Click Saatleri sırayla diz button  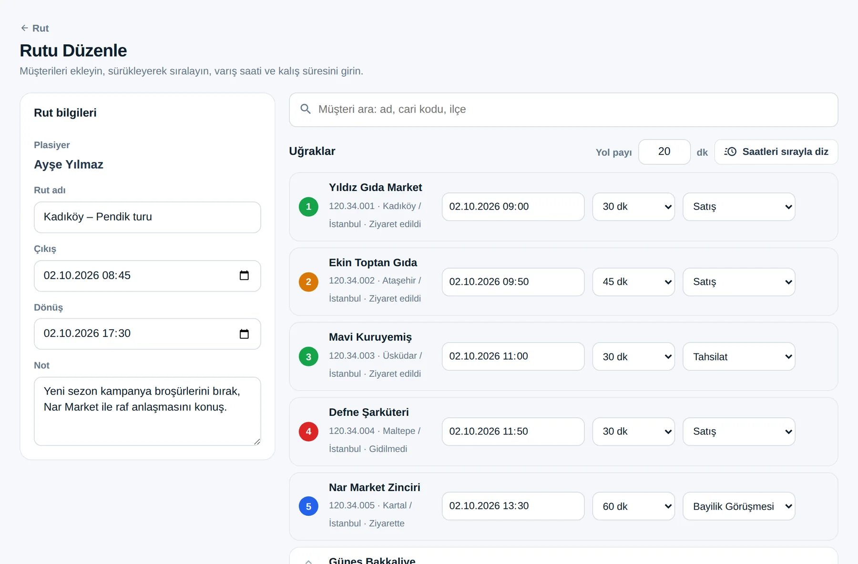click(776, 152)
